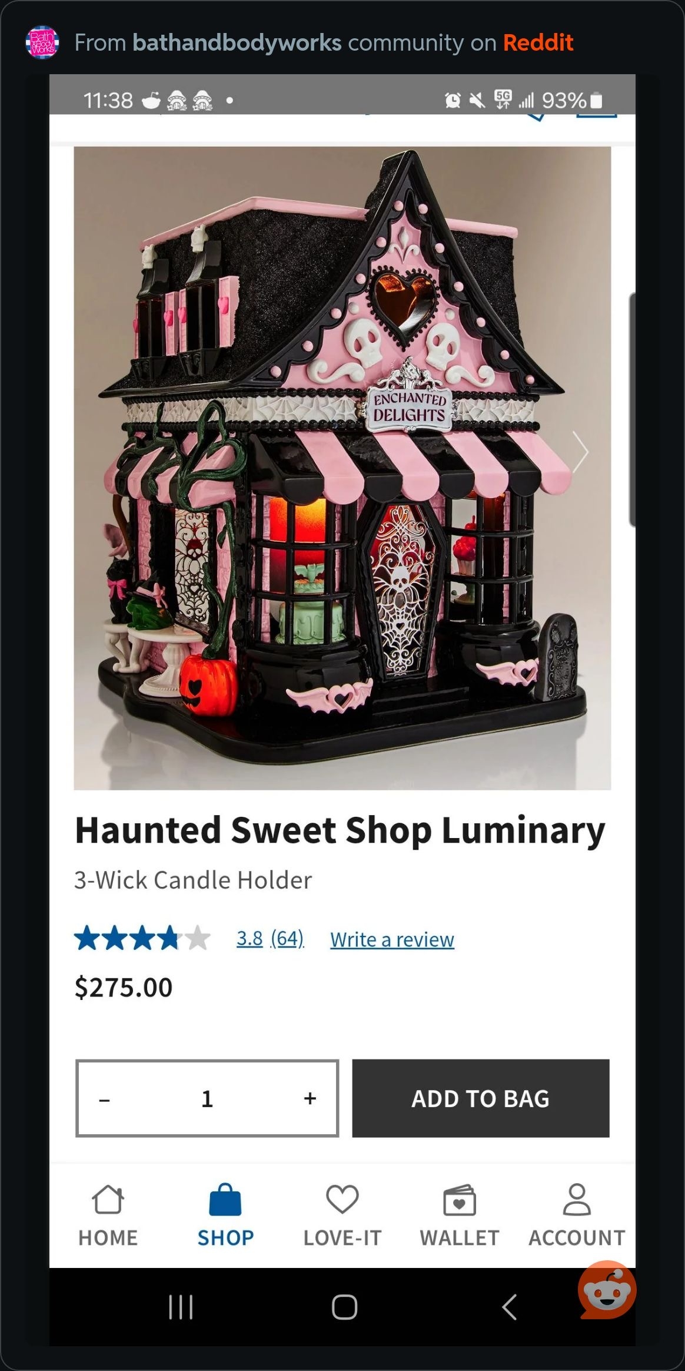Tap the Android home button
Viewport: 685px width, 1371px height.
pyautogui.click(x=344, y=1307)
